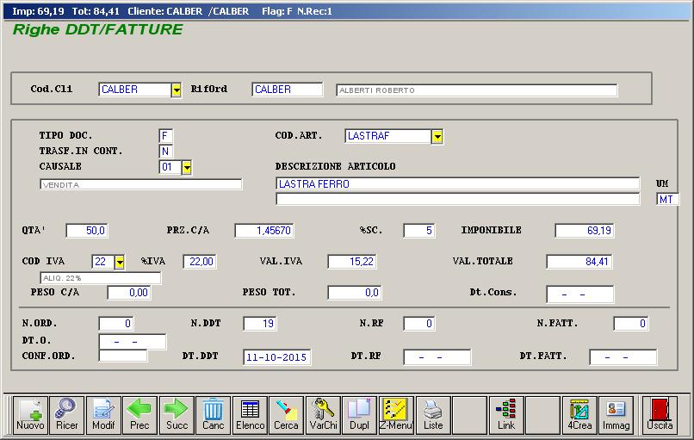694x440 pixels.
Task: Expand the Cod.Cli CALBER dropdown arrow
Action: tap(177, 90)
